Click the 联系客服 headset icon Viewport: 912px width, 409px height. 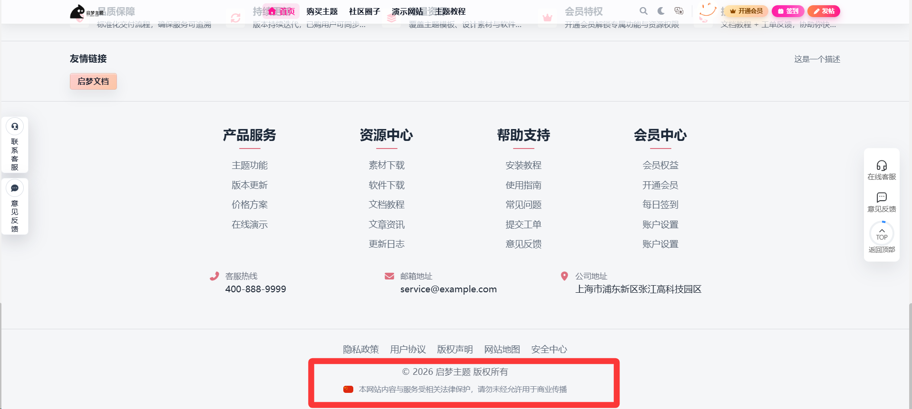[x=15, y=127]
